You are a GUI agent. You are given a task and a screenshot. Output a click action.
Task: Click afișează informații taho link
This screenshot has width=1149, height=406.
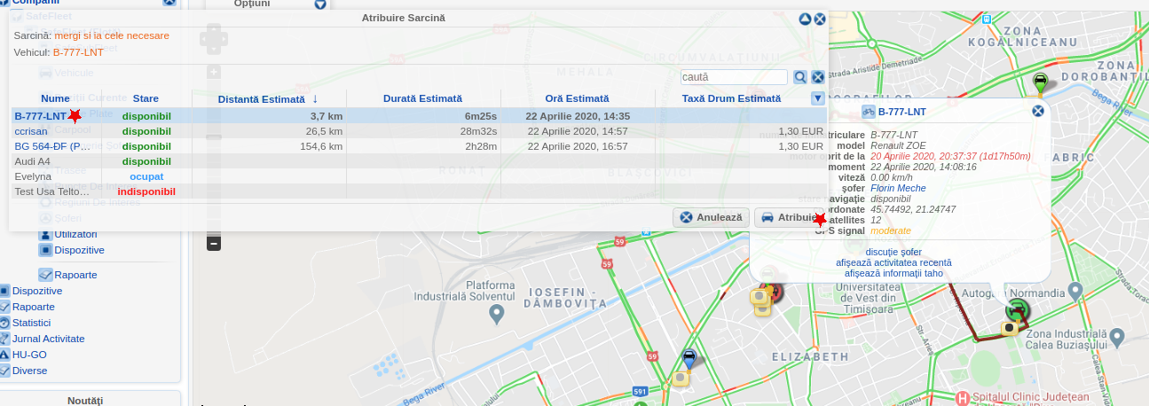click(x=893, y=273)
